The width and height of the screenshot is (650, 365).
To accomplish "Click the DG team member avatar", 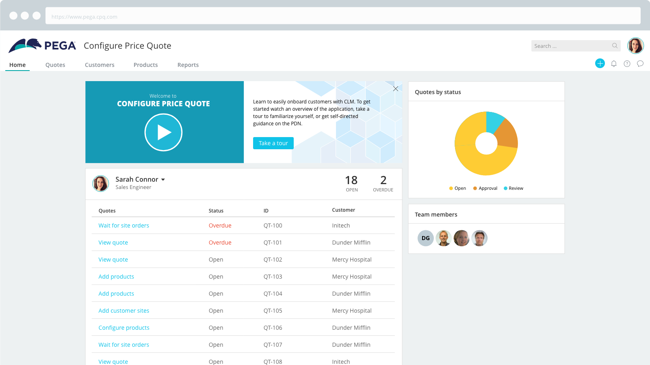I will coord(426,238).
